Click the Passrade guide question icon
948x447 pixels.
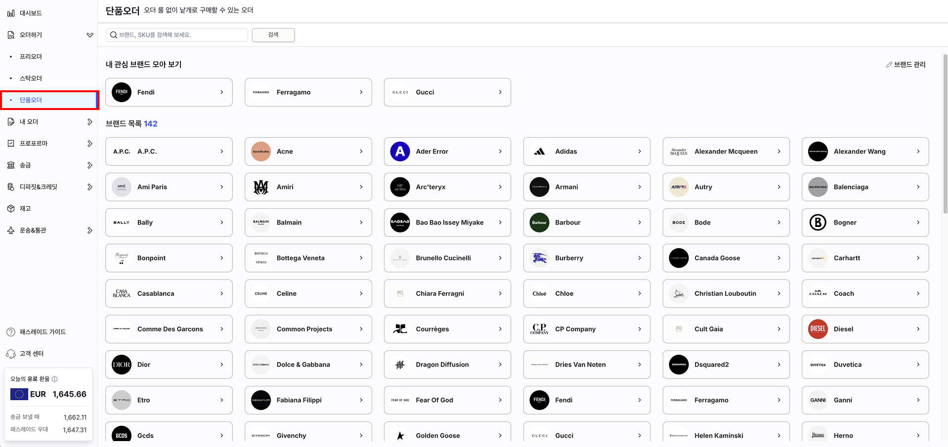point(11,332)
